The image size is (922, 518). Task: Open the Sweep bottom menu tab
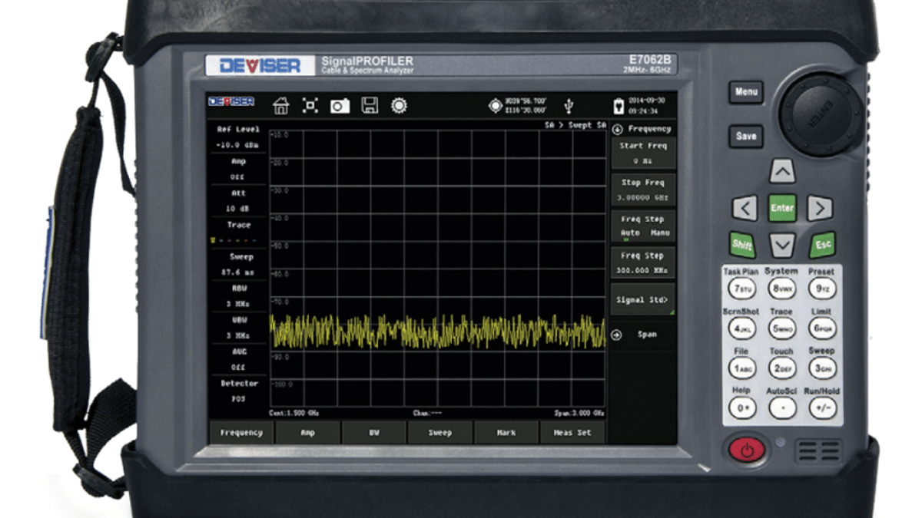[439, 433]
